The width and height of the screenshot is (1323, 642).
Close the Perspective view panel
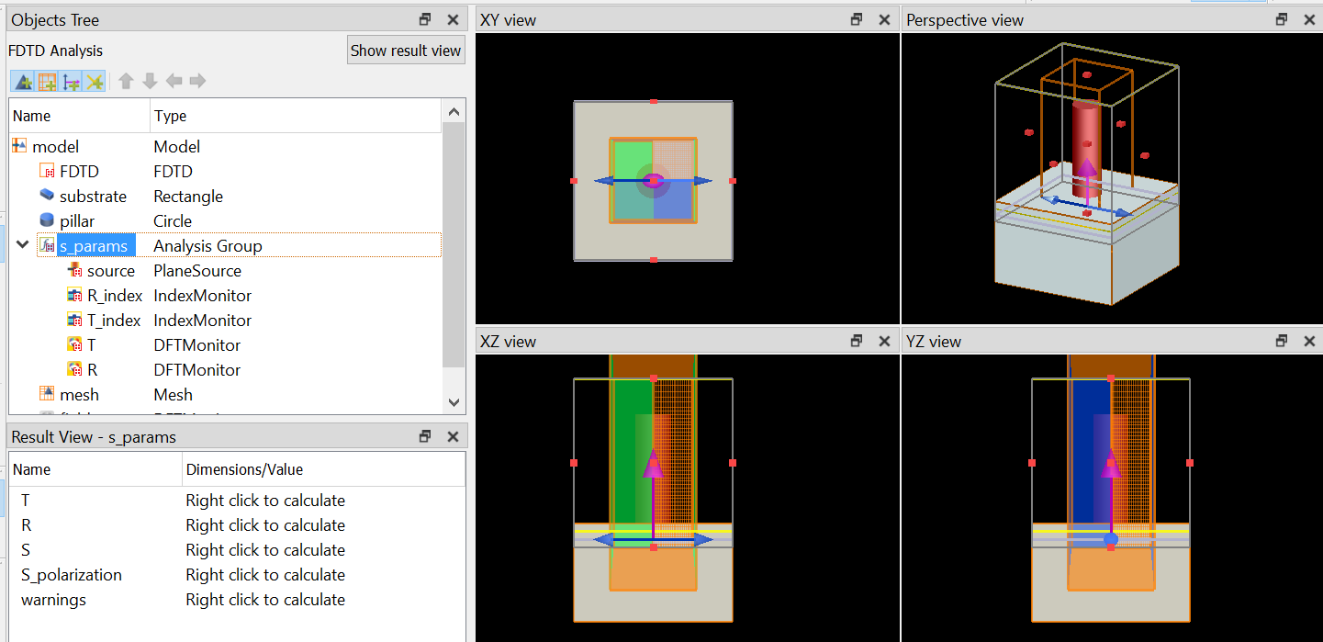coord(1308,19)
